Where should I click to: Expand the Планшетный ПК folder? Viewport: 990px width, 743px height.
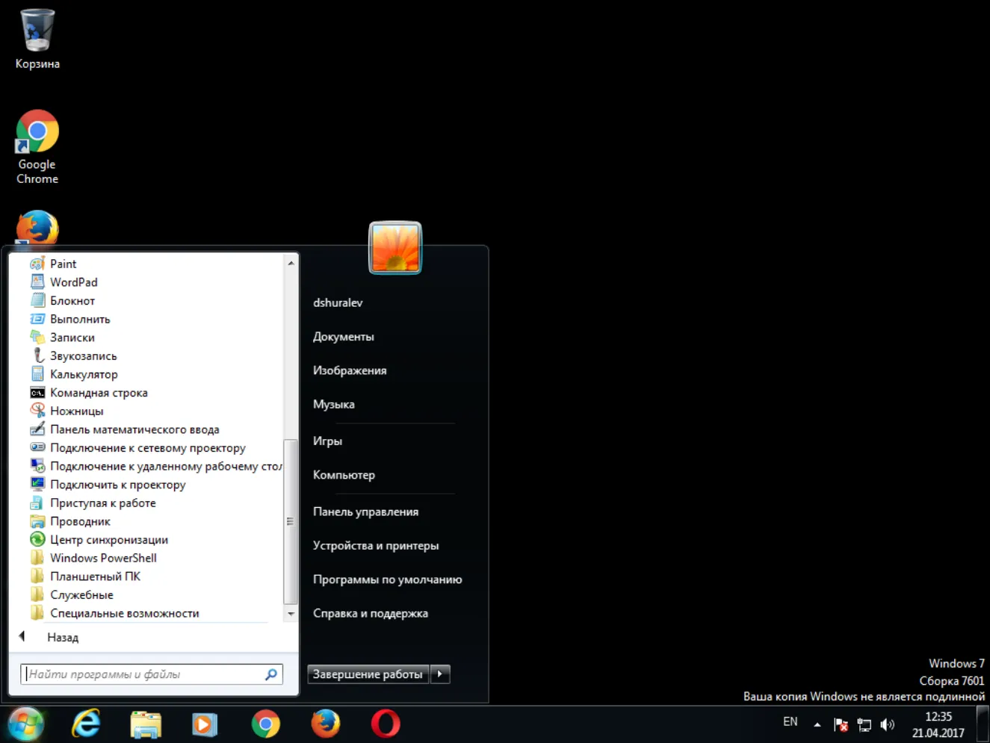tap(85, 576)
